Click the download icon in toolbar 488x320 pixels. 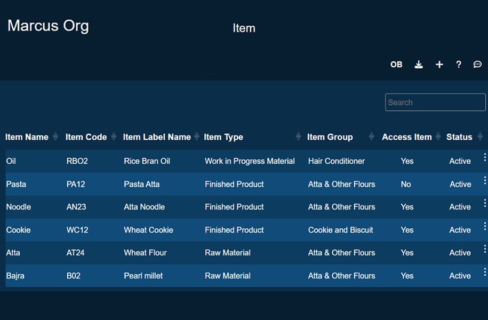tap(419, 65)
